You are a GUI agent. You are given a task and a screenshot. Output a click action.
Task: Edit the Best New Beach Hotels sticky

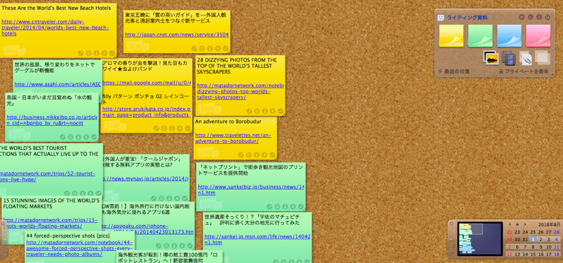(81, 53)
